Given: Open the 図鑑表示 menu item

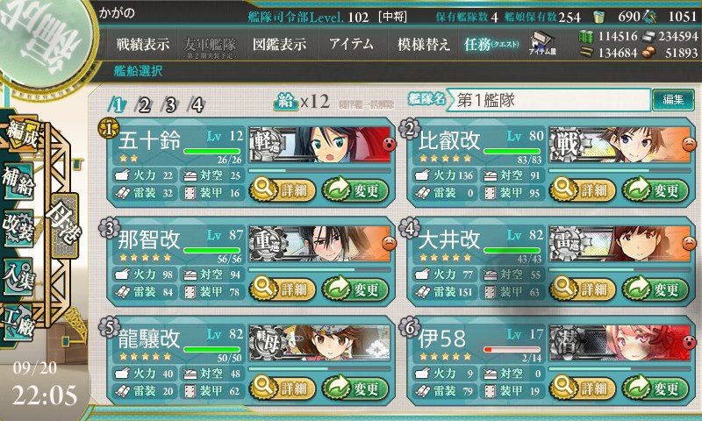Looking at the screenshot, I should 279,44.
